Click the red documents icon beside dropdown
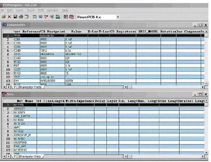The width and height of the screenshot is (211, 162). 71,17
